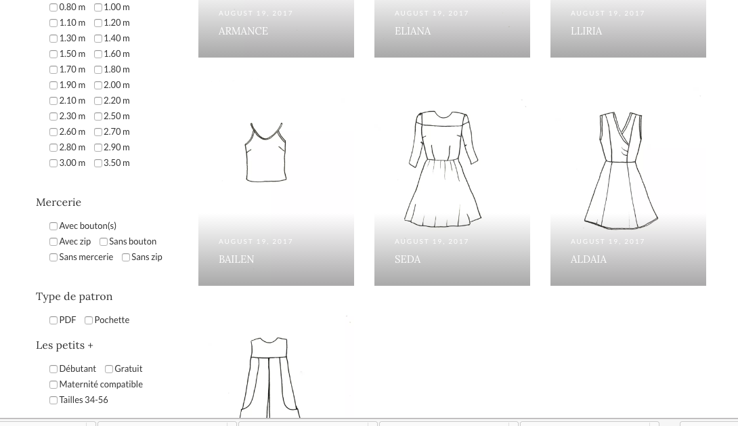Check the 0.80 m fabric length box

pyautogui.click(x=53, y=7)
